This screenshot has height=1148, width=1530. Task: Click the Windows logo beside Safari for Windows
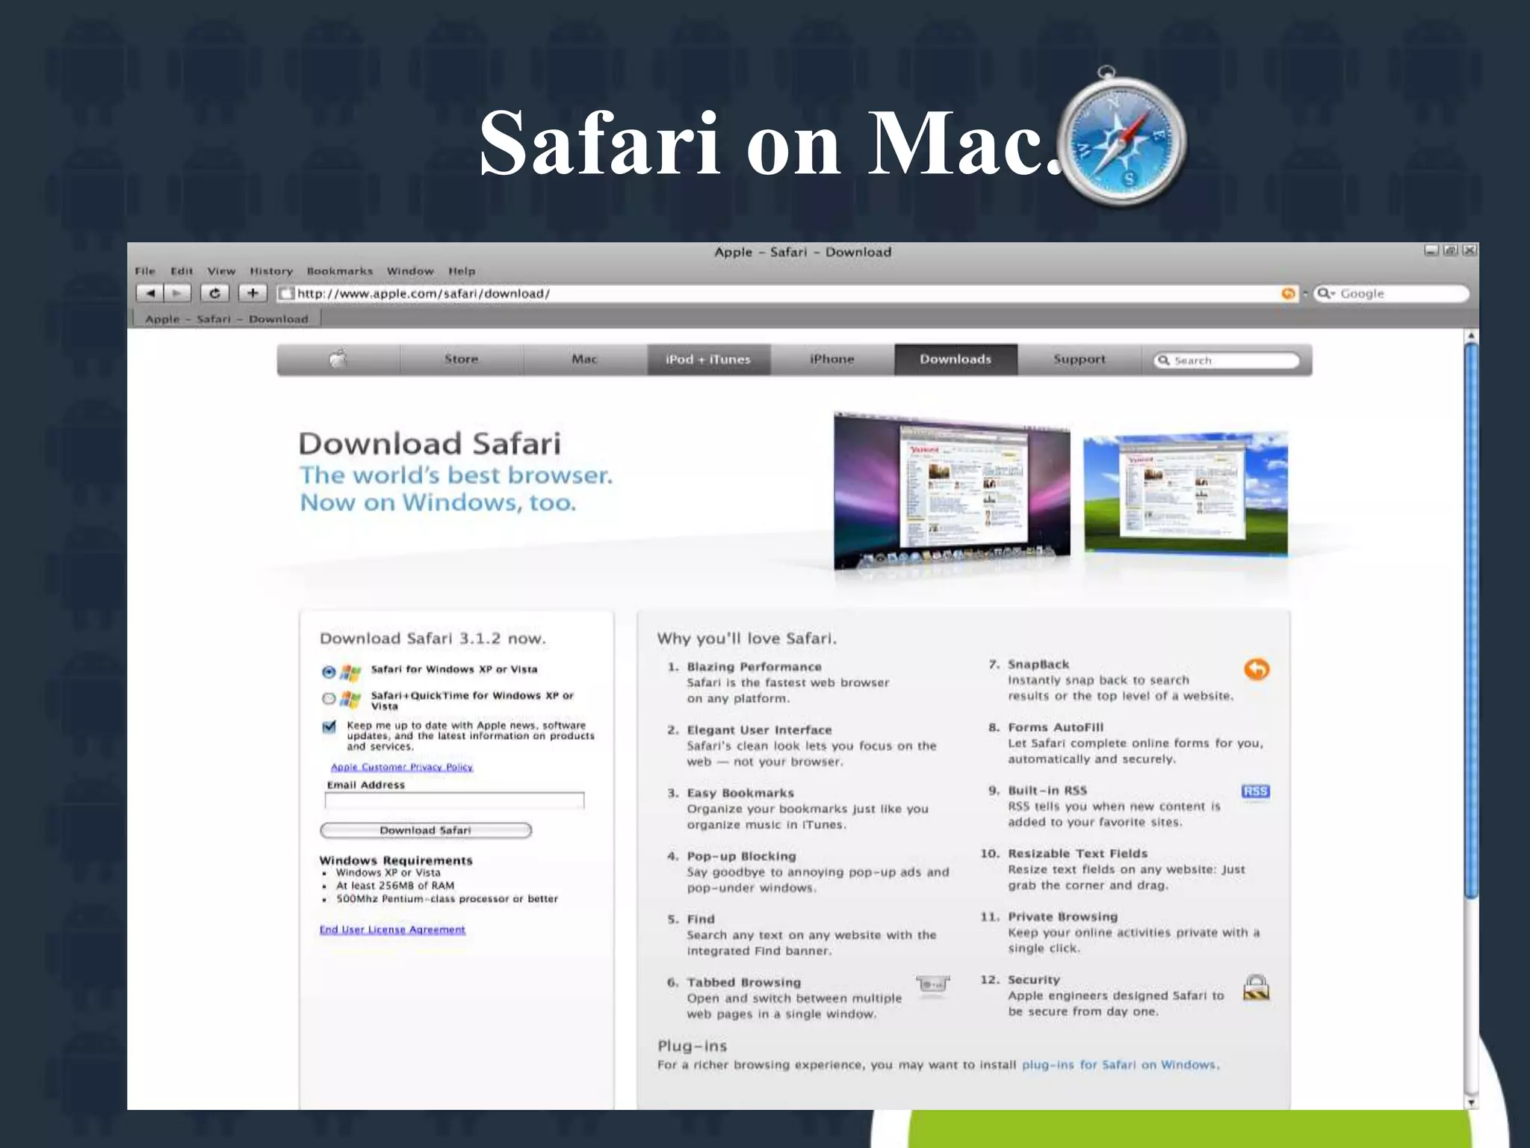(350, 672)
